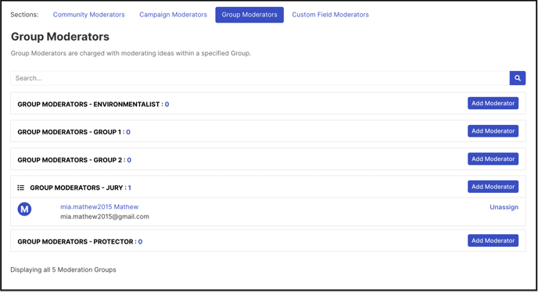
Task: Click the Group 1 moderator count 0
Action: pyautogui.click(x=128, y=132)
